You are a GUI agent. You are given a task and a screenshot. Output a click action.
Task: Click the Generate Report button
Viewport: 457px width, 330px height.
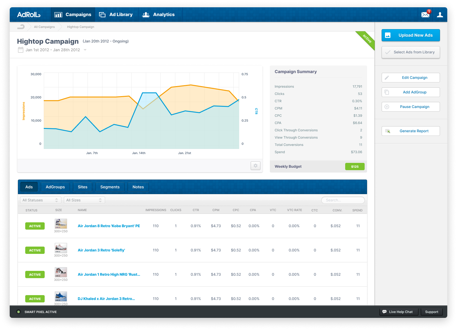click(x=411, y=131)
